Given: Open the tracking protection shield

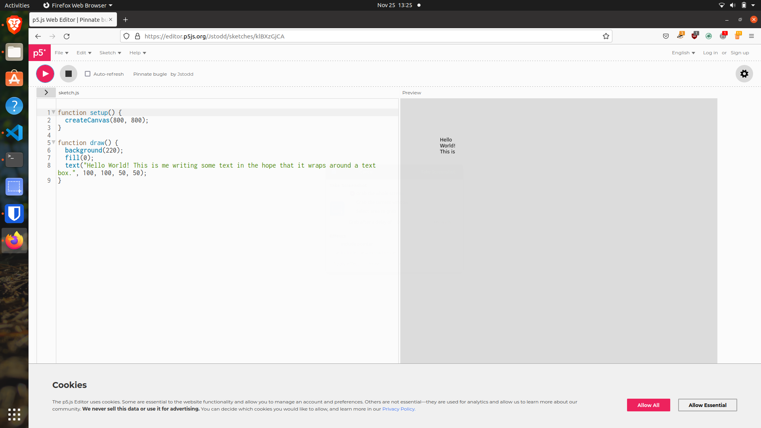Looking at the screenshot, I should click(126, 36).
